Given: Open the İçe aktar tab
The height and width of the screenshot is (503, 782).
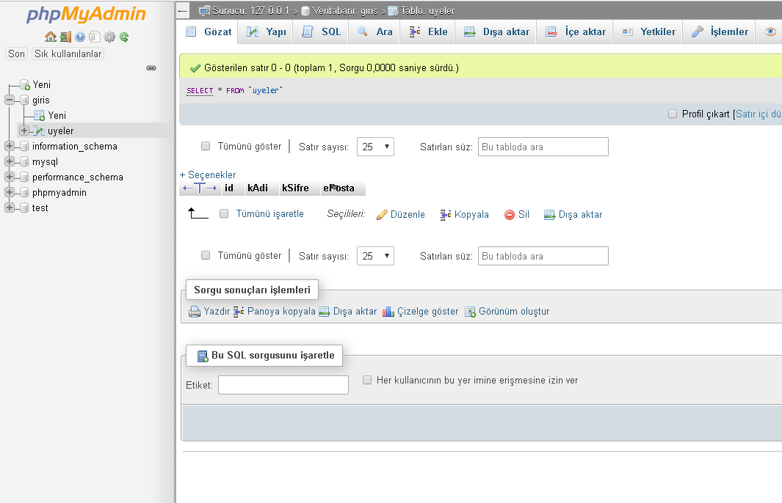Looking at the screenshot, I should pos(575,32).
